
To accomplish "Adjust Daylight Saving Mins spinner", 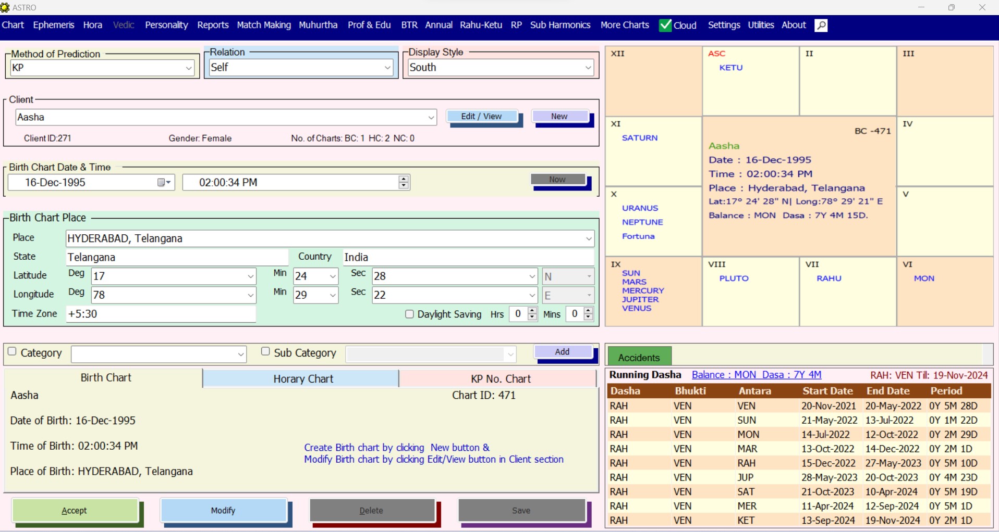I will [588, 314].
